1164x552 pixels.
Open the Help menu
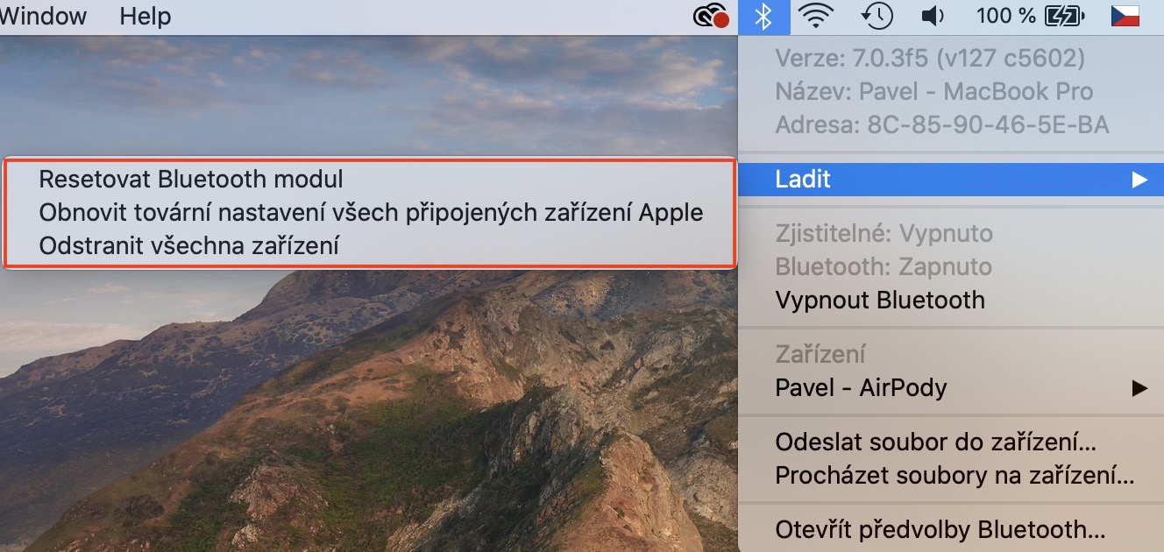(145, 16)
